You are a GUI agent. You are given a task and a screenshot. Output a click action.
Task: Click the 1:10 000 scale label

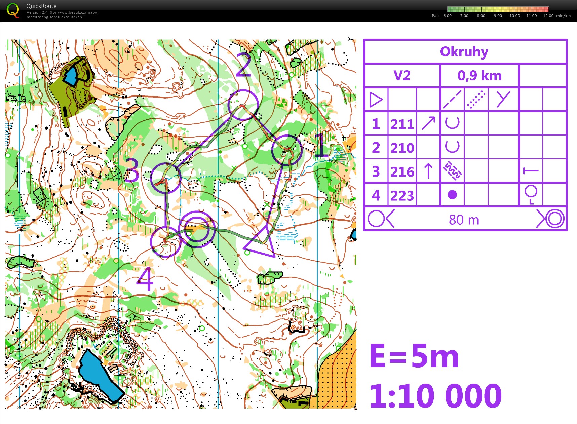[x=435, y=396]
